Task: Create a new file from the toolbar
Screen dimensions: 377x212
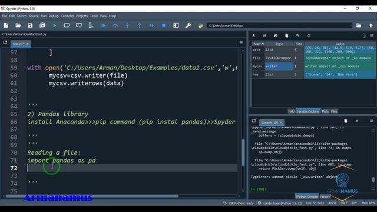Action: tap(6, 25)
